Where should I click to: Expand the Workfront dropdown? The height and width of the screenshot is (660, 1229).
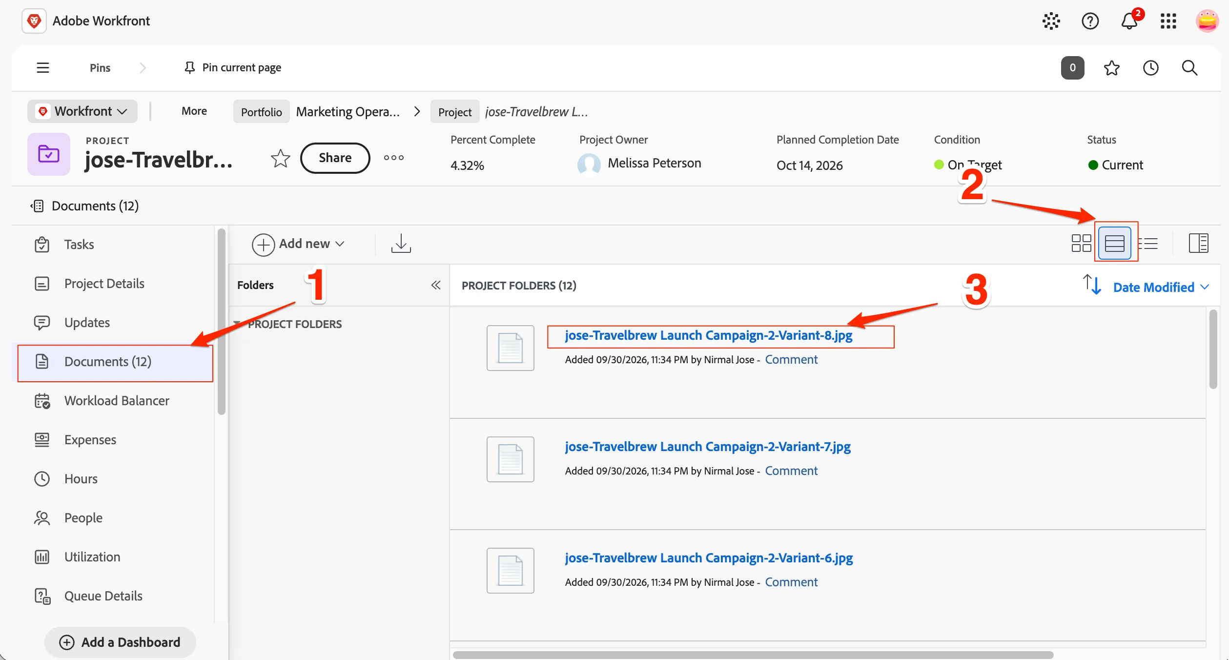82,111
